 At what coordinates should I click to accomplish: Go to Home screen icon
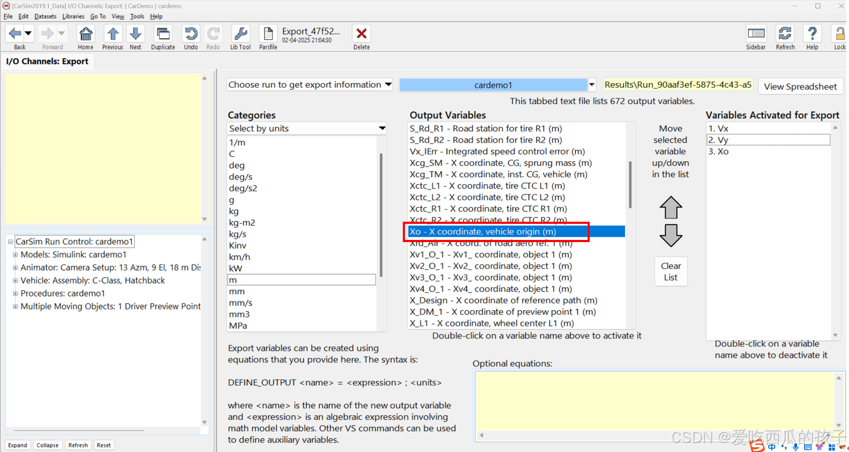click(x=86, y=34)
